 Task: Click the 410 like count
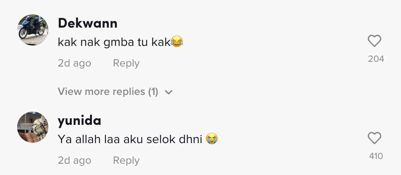click(376, 156)
